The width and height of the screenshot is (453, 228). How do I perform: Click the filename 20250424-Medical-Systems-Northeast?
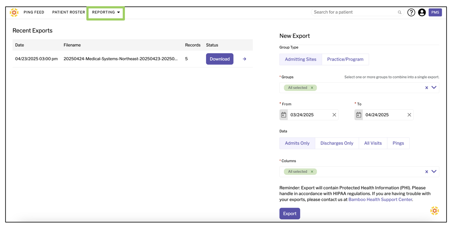click(x=121, y=59)
